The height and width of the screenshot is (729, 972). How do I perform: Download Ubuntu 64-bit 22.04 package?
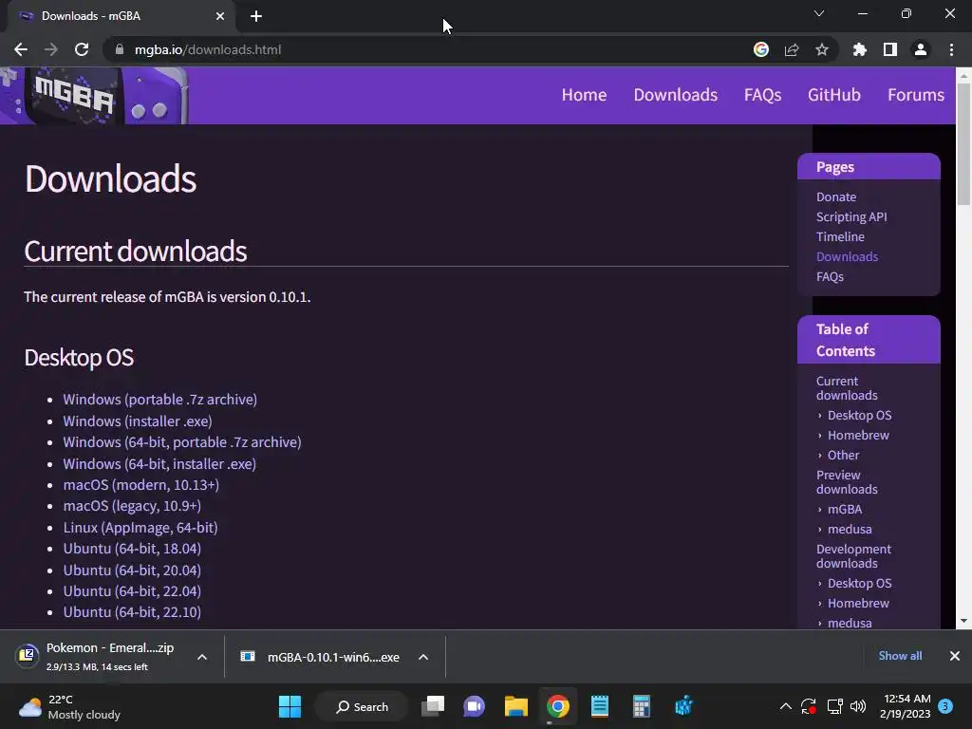pos(132,591)
